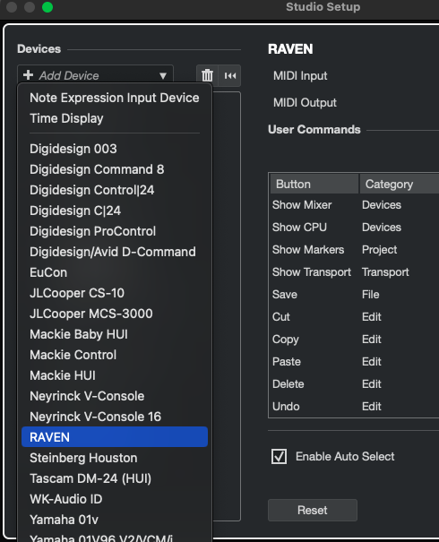This screenshot has width=439, height=542.
Task: Click Edit category for Undo
Action: tap(371, 406)
